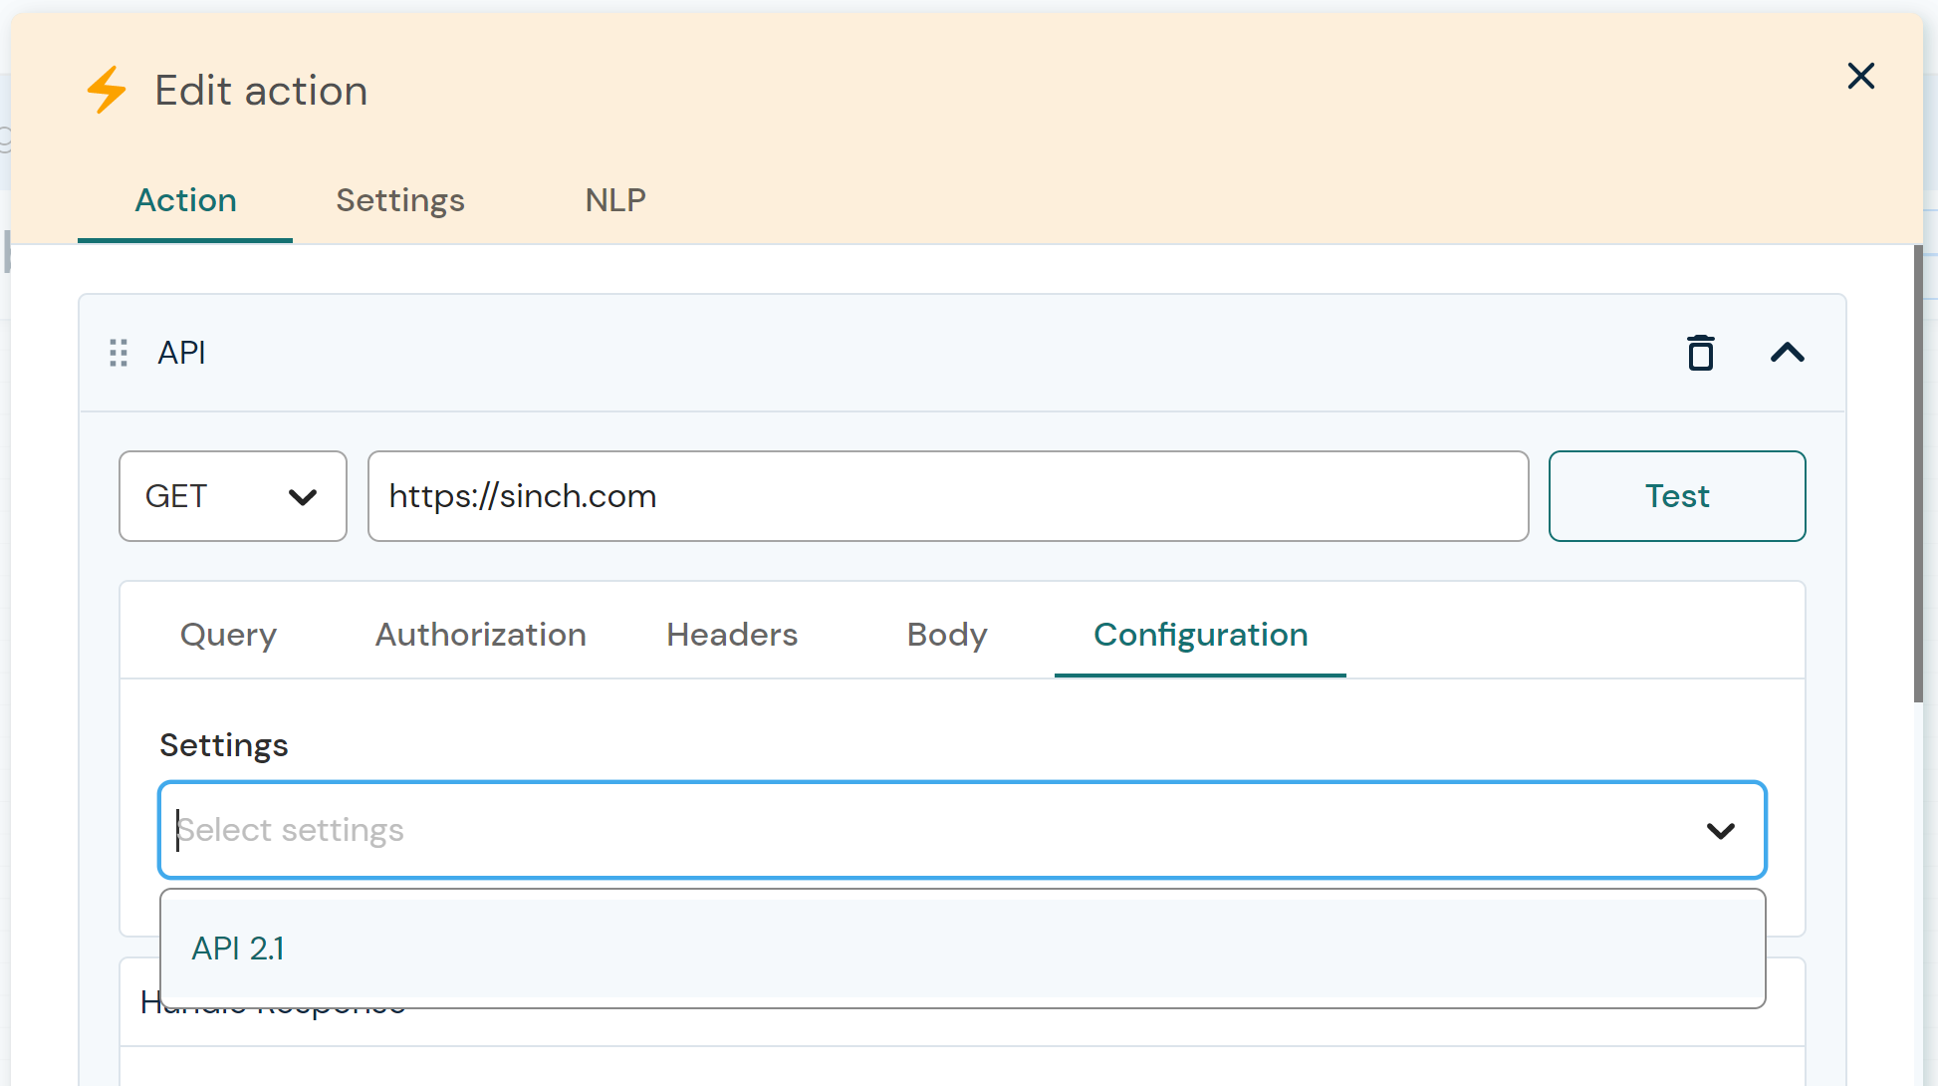Close the Edit action dialog

coord(1860,76)
